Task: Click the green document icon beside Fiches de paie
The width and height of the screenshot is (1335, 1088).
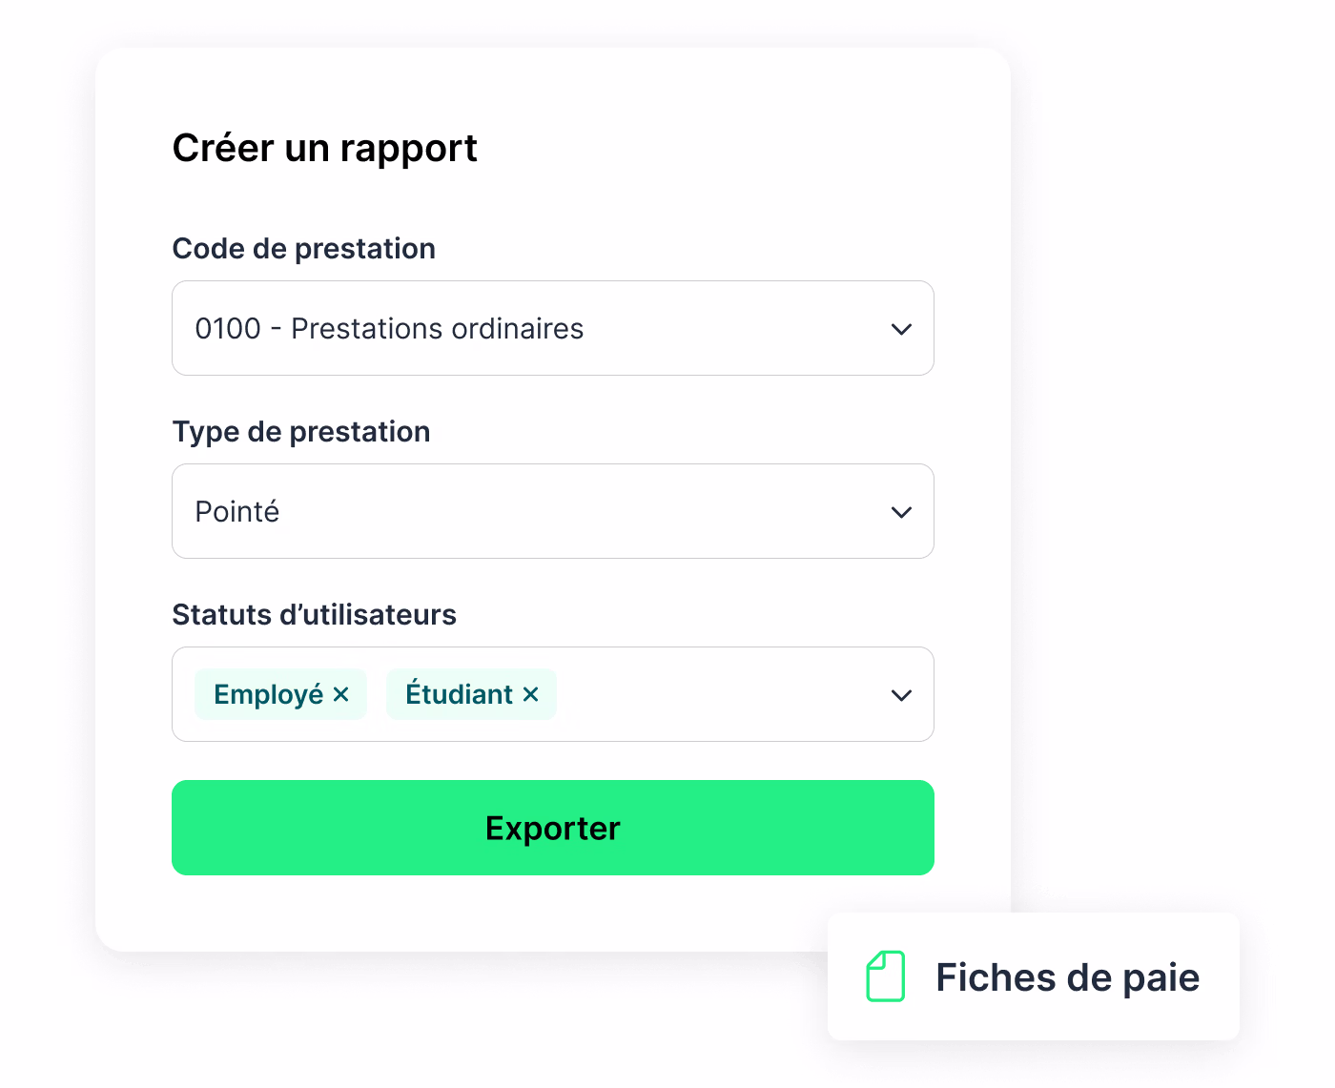Action: click(886, 976)
